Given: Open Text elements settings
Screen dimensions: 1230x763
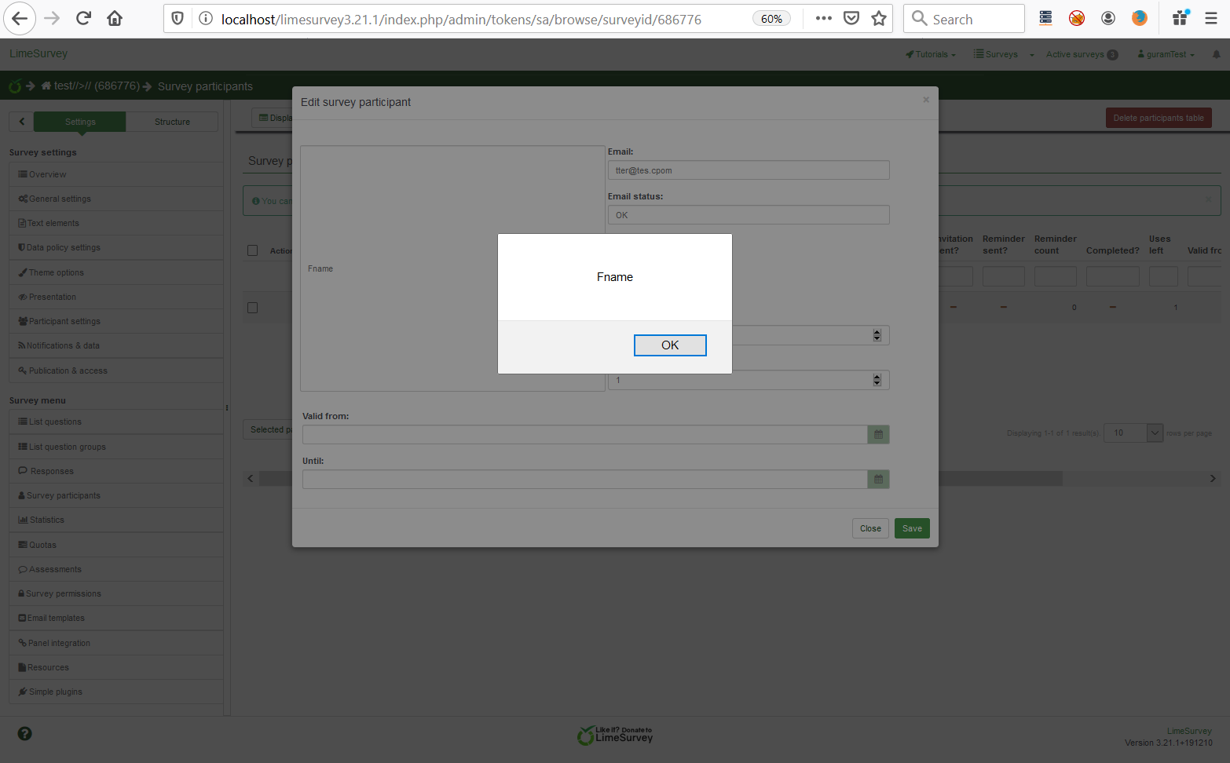Looking at the screenshot, I should point(116,223).
